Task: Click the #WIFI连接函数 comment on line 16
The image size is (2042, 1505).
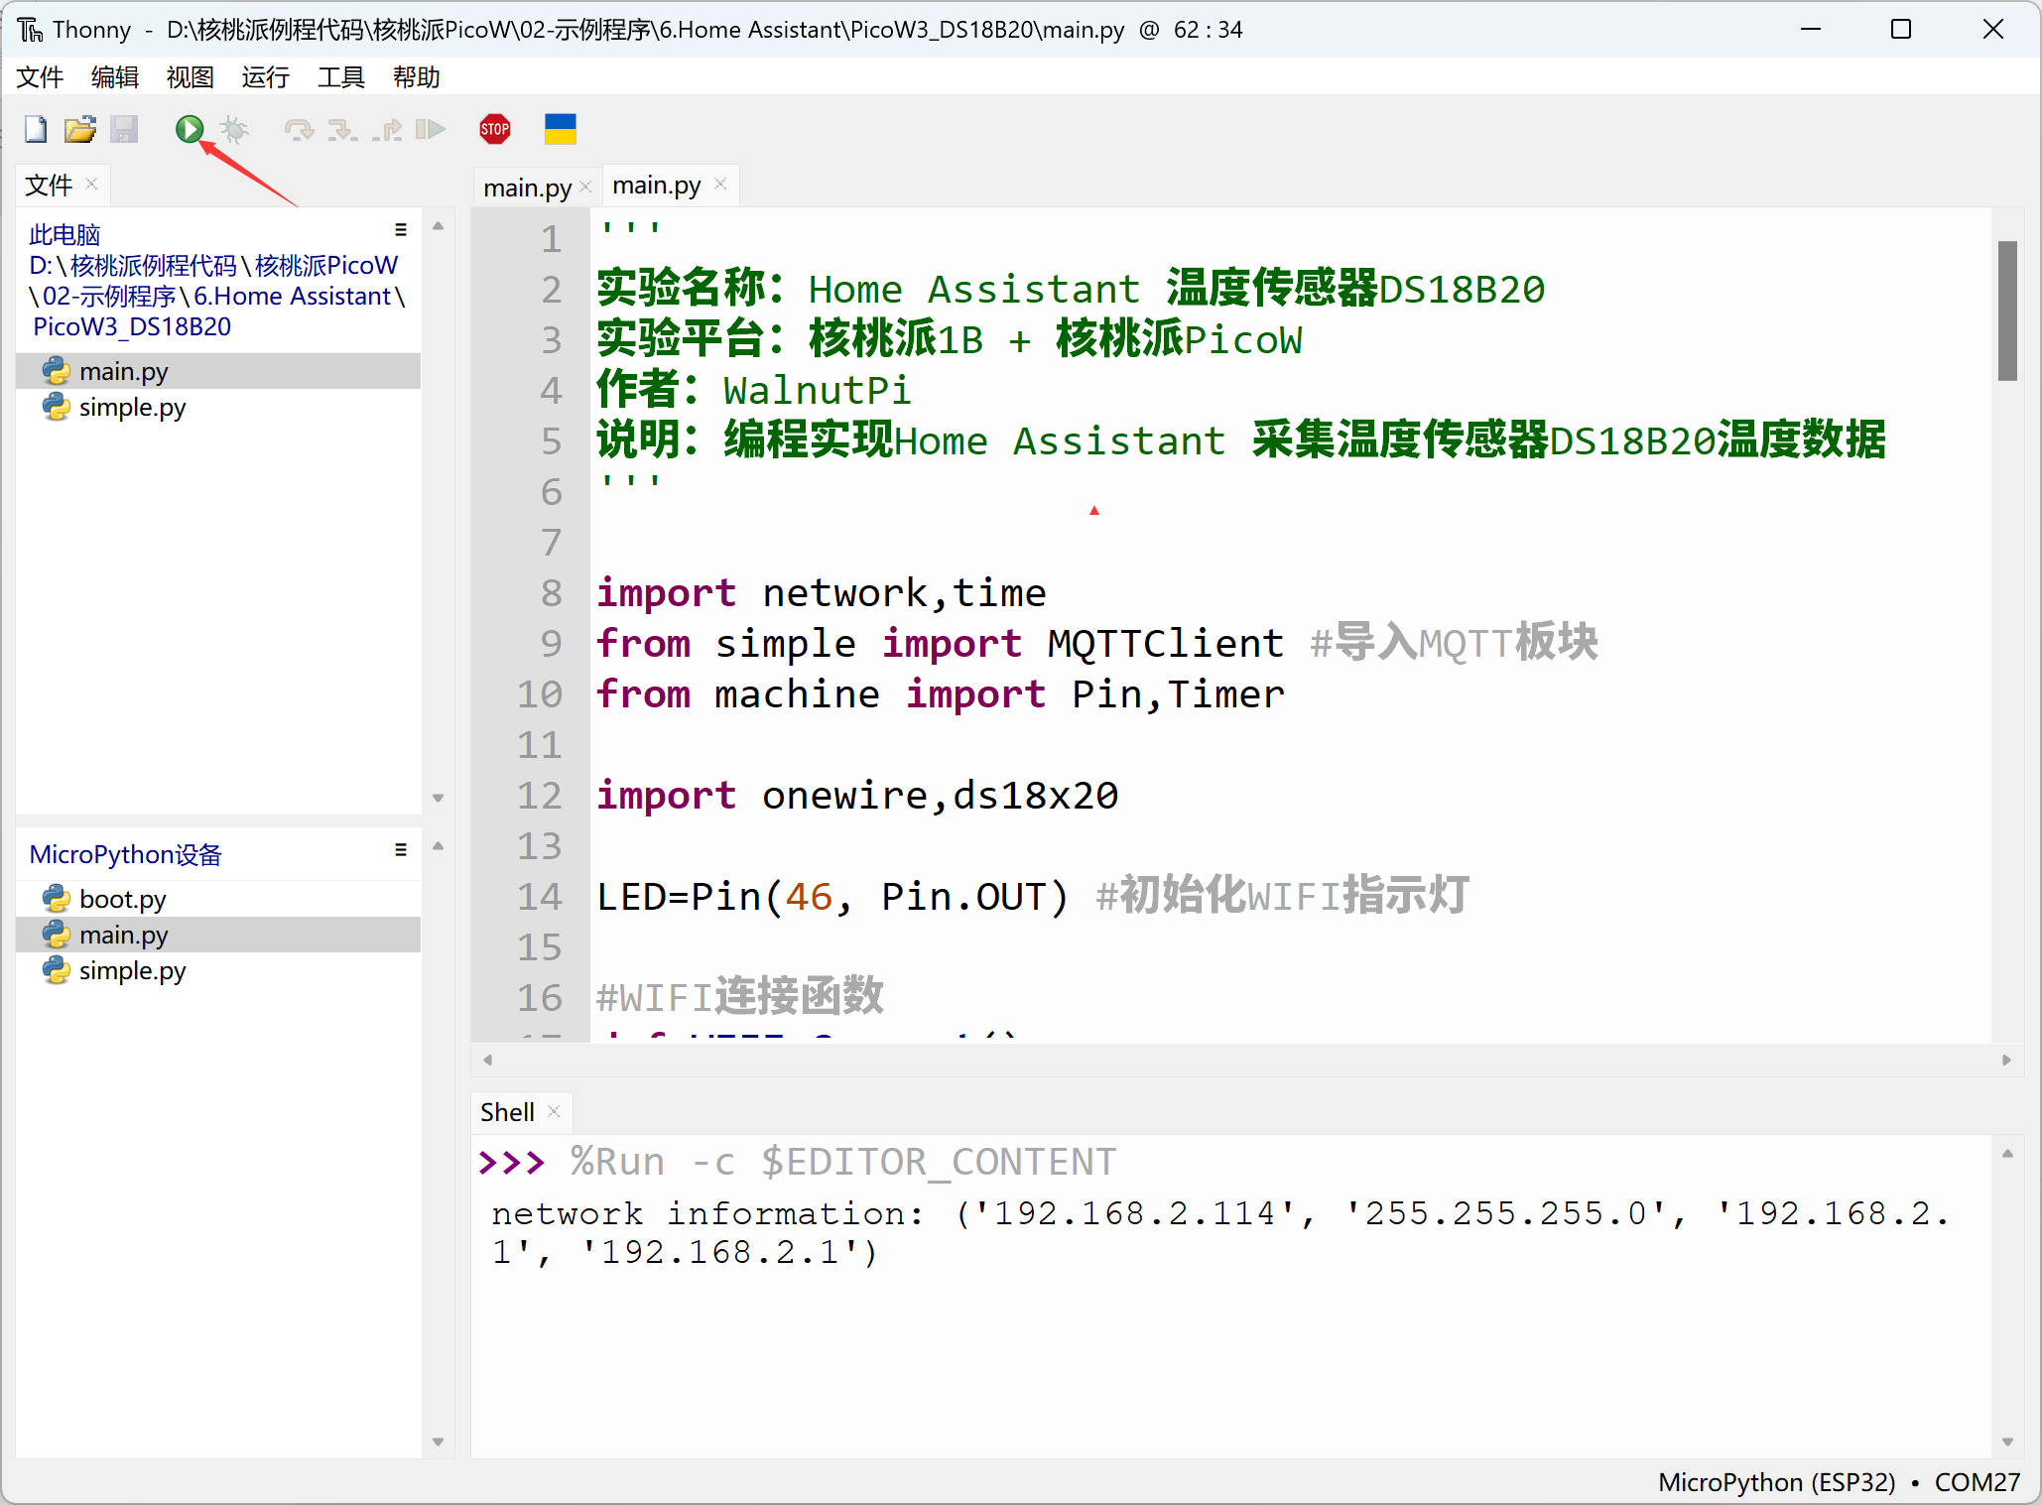Action: click(740, 997)
